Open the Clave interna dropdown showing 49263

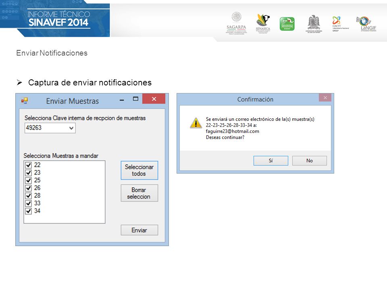pyautogui.click(x=50, y=128)
